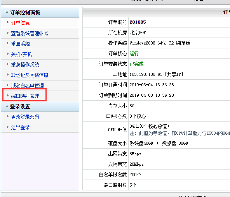Click the 订单到期时间 row label
This screenshot has width=230, height=197.
[113, 95]
